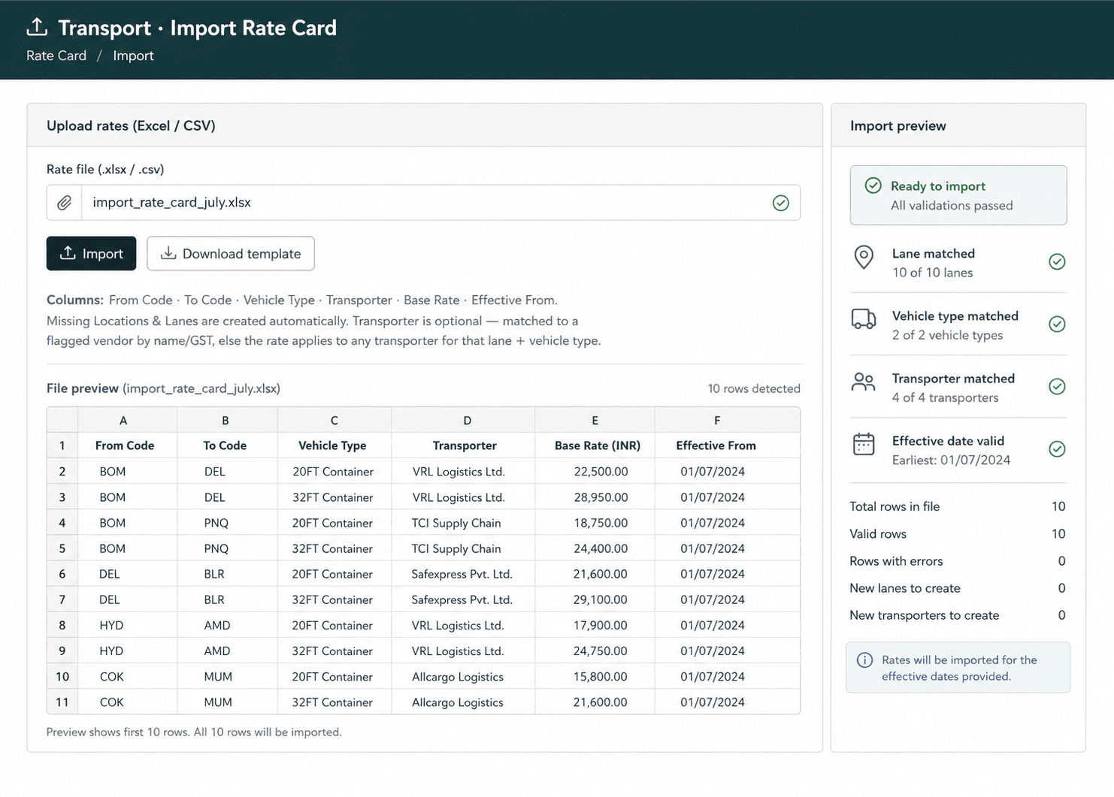The width and height of the screenshot is (1114, 797).
Task: Click the Earliest: 01/07/2024 text
Action: [951, 460]
